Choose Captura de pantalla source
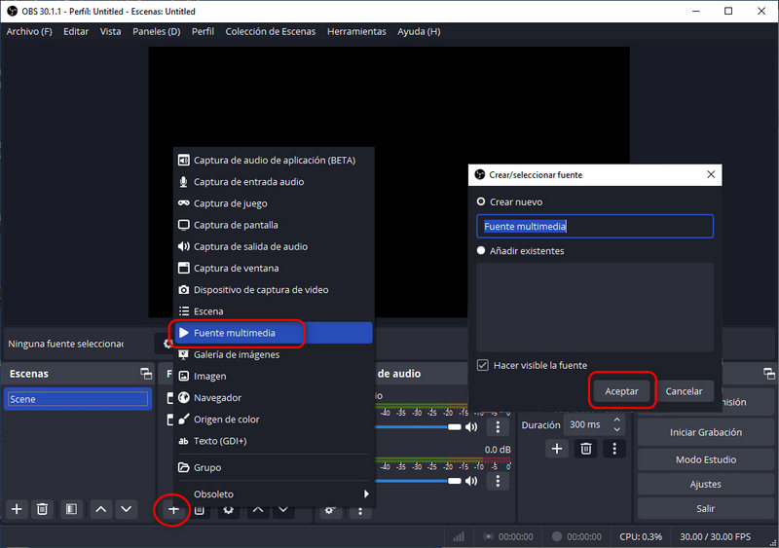 coord(274,225)
